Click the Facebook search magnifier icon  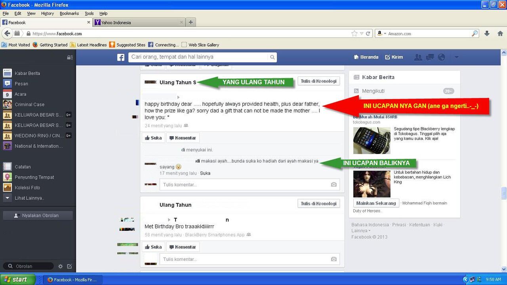272,57
